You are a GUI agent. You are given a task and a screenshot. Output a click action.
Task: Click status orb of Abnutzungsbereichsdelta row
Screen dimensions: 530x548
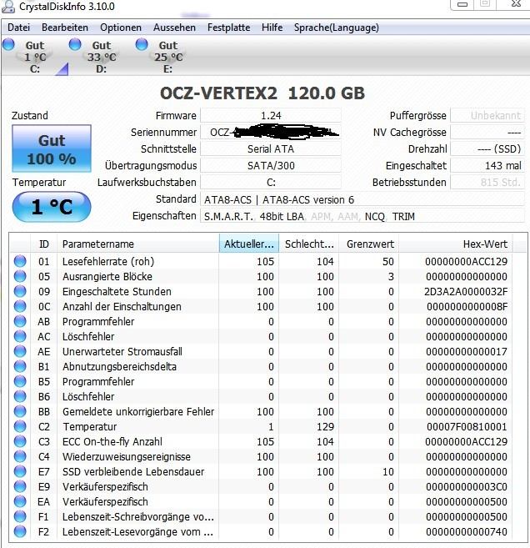pos(20,366)
